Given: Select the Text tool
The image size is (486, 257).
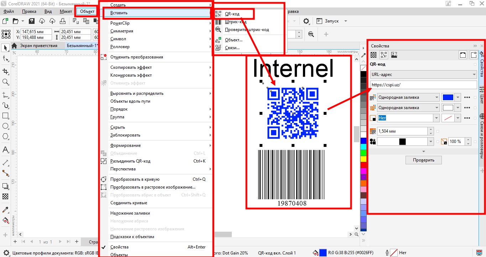Looking at the screenshot, I should point(5,150).
